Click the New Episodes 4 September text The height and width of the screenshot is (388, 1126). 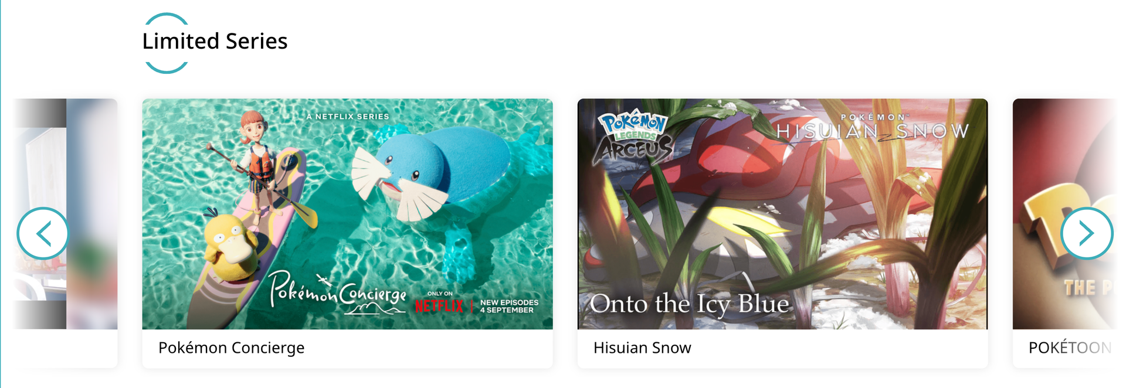click(509, 306)
